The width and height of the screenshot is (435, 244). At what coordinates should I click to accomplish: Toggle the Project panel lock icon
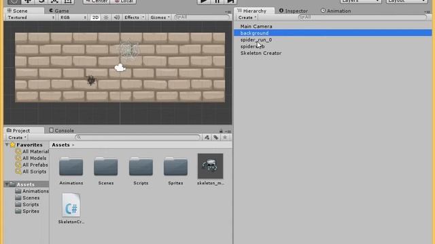[221, 131]
